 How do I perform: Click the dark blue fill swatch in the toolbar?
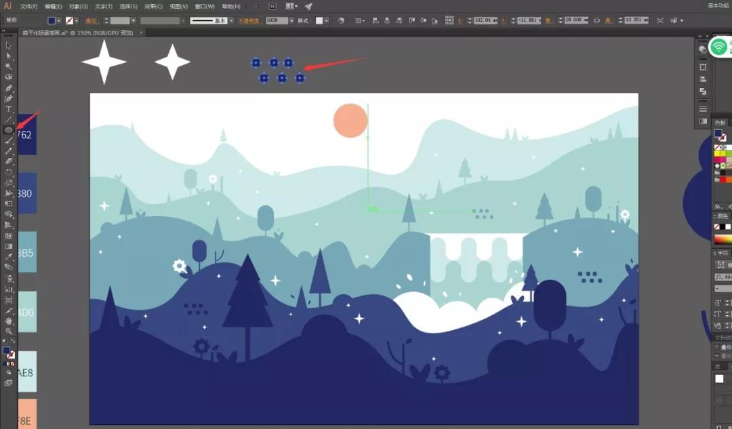tap(6, 350)
